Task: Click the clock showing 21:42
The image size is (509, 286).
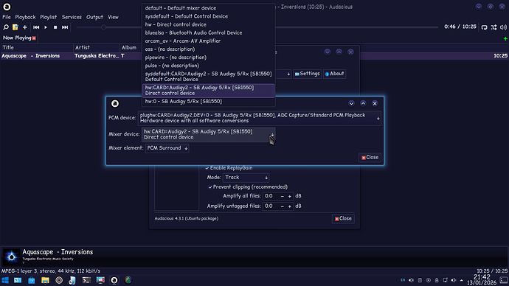Action: 482,277
